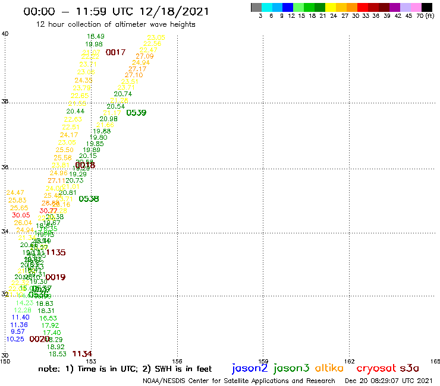Click the pass time label '0020'
The image size is (440, 386).
point(39,339)
